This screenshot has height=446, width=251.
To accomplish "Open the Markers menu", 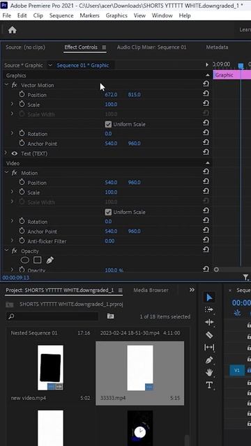I will pyautogui.click(x=90, y=15).
